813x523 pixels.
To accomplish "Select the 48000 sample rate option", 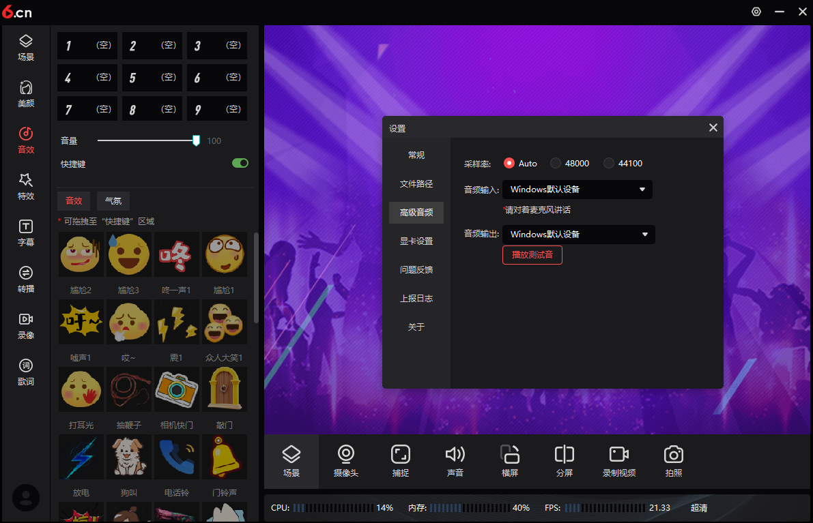I will [x=556, y=164].
